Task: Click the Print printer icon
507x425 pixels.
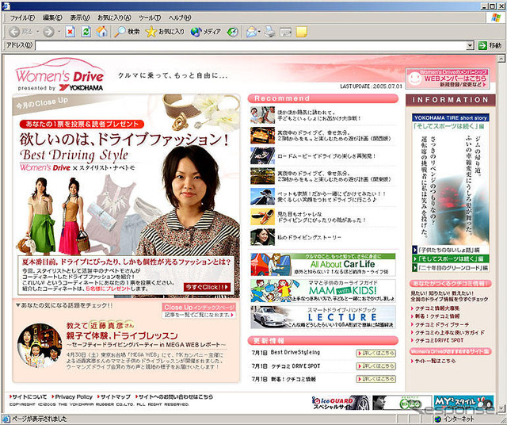Action: coord(269,32)
